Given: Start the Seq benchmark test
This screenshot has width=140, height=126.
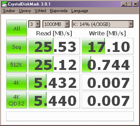Looking at the screenshot, I should click(17, 46).
